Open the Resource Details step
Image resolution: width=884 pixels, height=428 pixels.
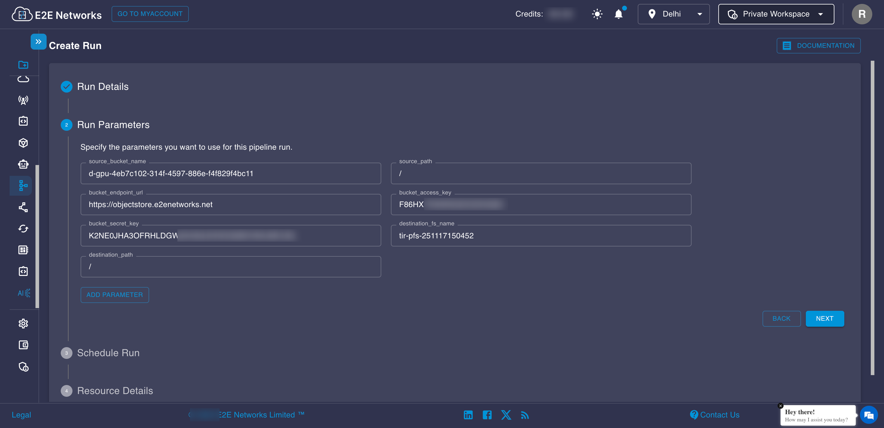pos(115,391)
